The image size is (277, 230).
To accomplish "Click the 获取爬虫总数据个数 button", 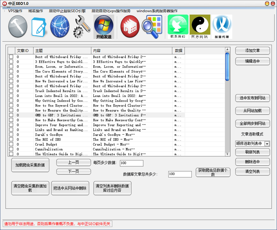I will pyautogui.click(x=213, y=172).
